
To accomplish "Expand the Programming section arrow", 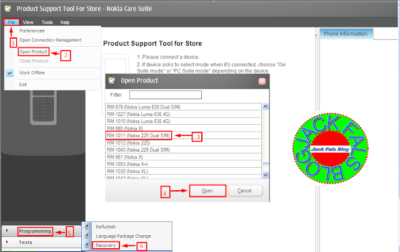I will coord(7,231).
